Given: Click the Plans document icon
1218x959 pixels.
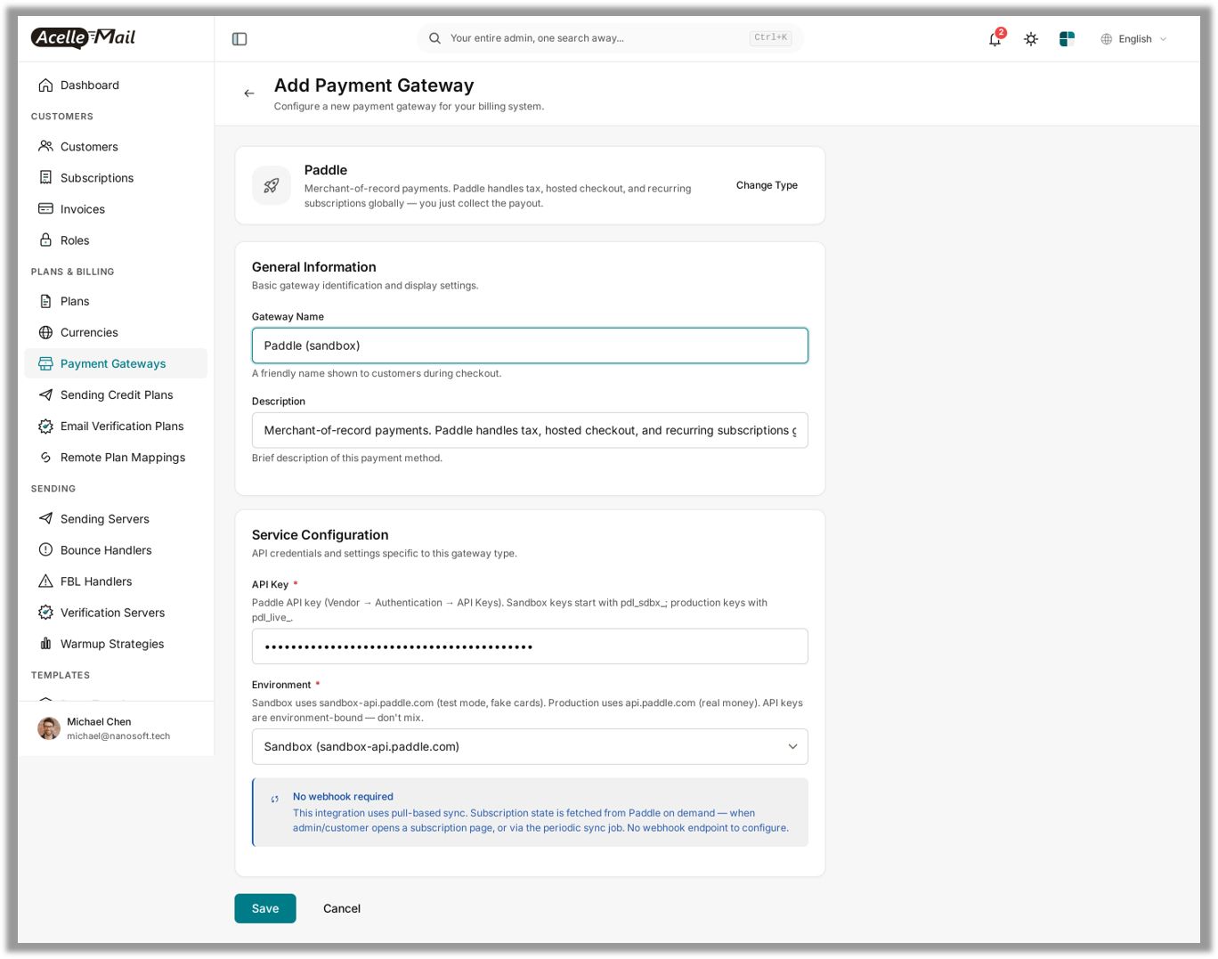Looking at the screenshot, I should (45, 301).
